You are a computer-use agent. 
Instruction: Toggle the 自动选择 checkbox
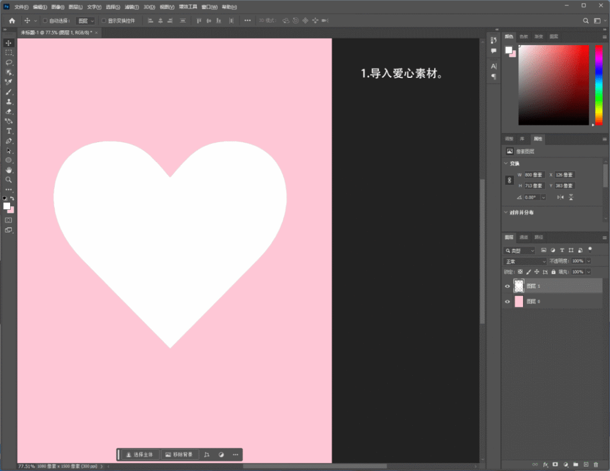45,21
